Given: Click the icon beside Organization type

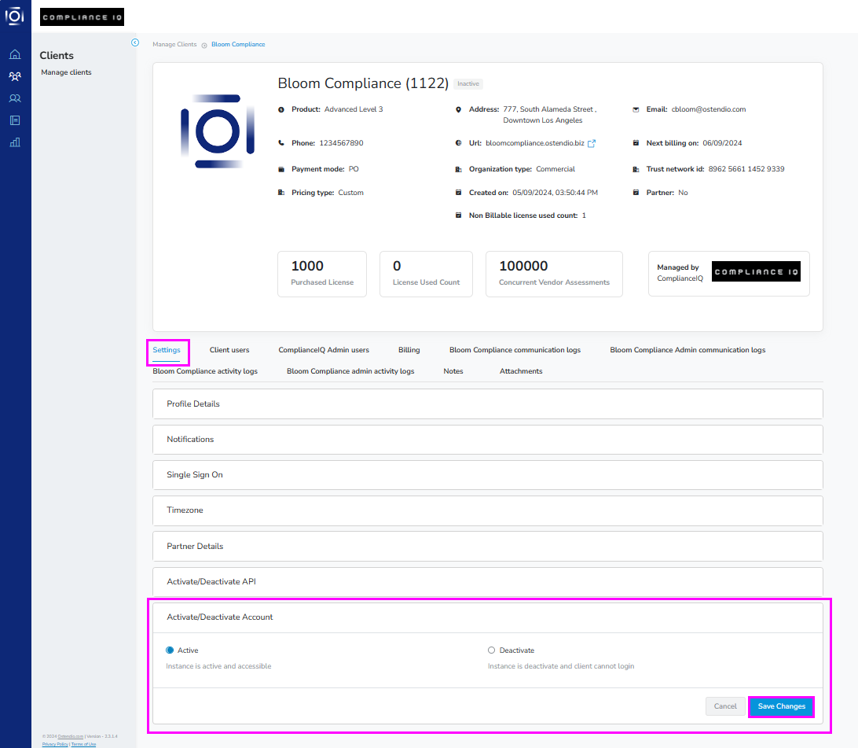Looking at the screenshot, I should point(459,169).
